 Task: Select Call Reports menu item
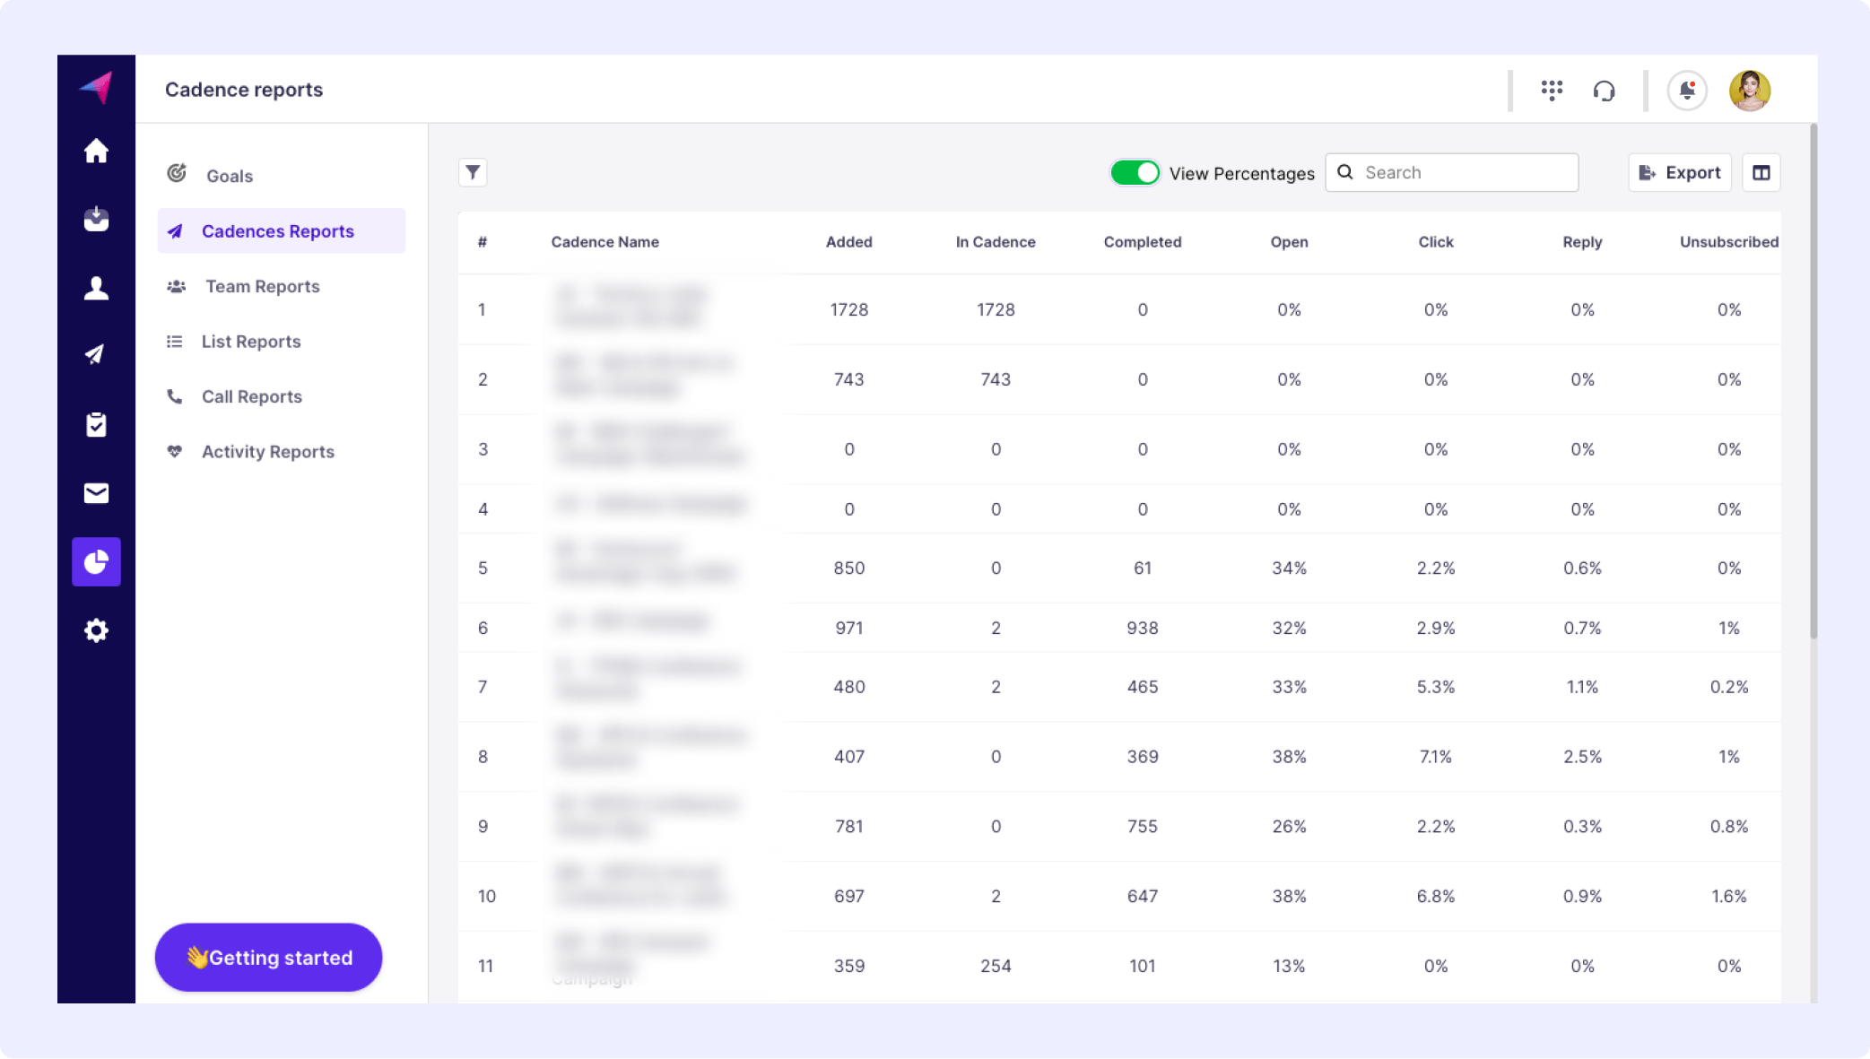(x=251, y=396)
